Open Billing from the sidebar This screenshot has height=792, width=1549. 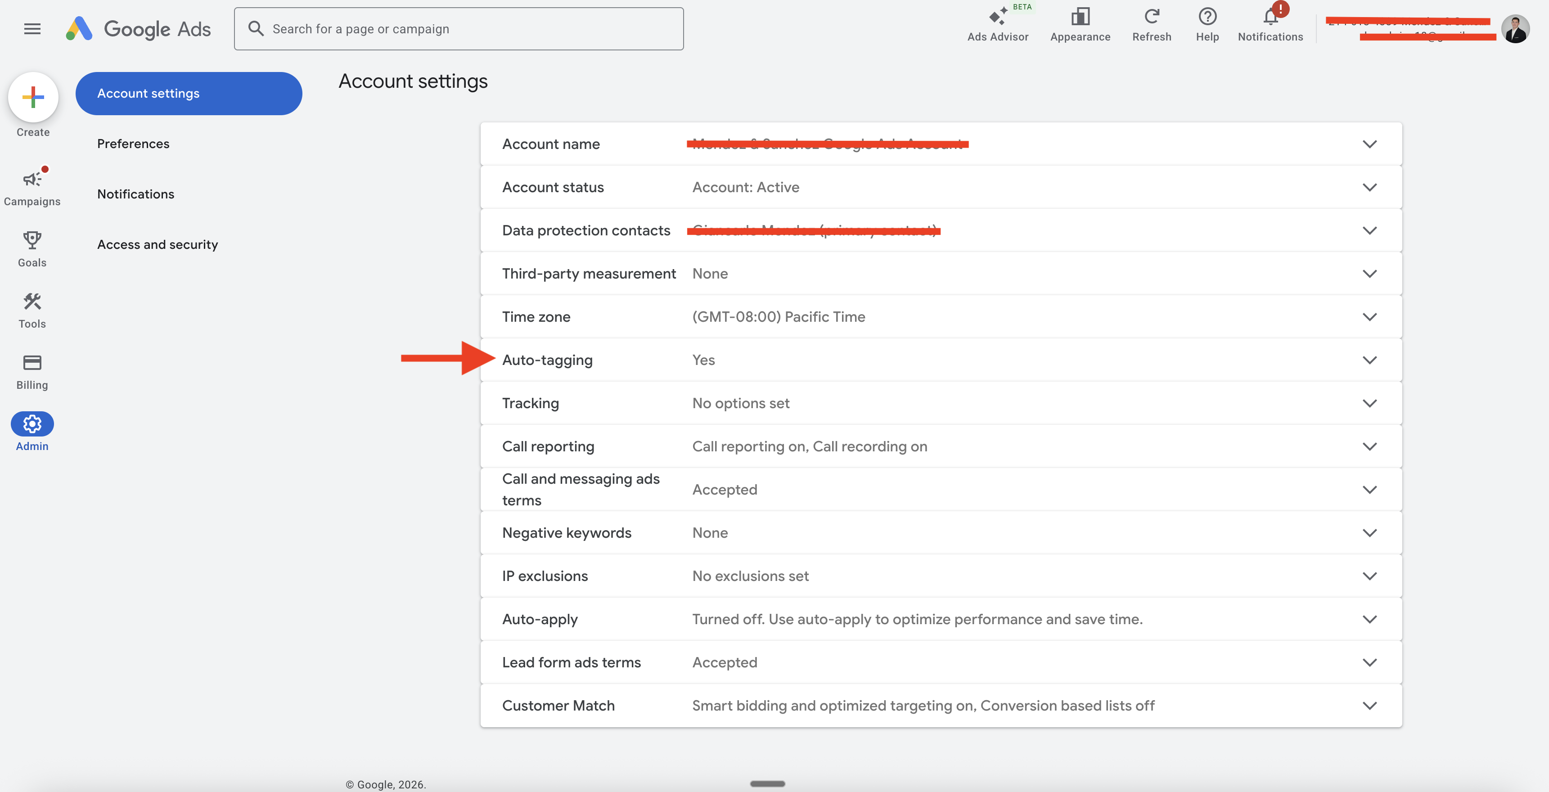(32, 363)
